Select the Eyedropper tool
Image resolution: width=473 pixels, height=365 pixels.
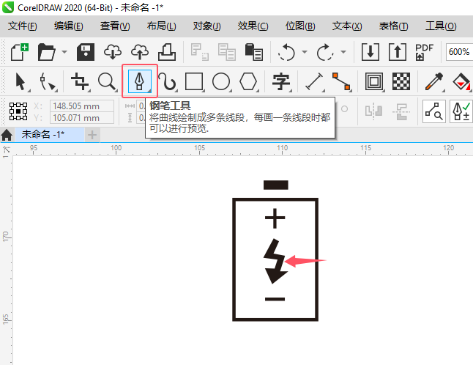point(434,81)
